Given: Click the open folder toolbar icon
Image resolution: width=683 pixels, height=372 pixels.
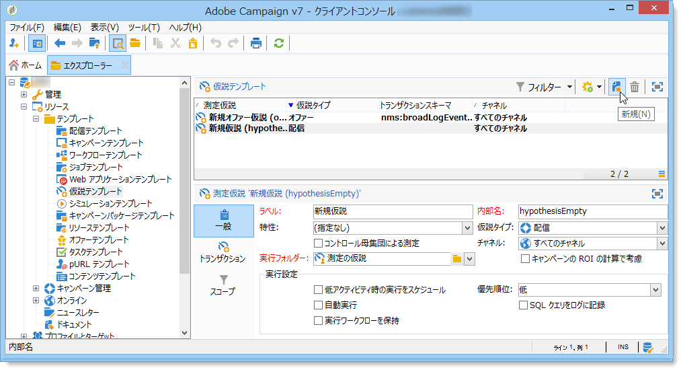Looking at the screenshot, I should pyautogui.click(x=135, y=43).
